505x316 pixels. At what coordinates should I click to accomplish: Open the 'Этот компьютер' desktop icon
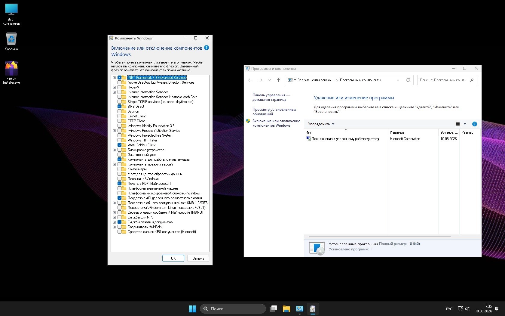tap(11, 14)
